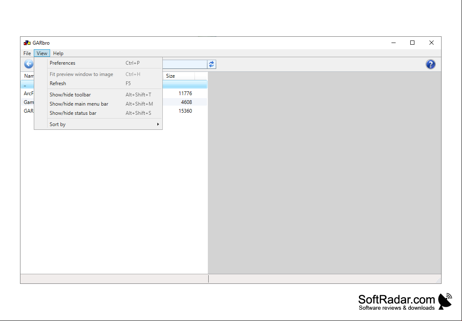This screenshot has width=462, height=321.
Task: Click the blue back arrow icon
Action: (28, 64)
